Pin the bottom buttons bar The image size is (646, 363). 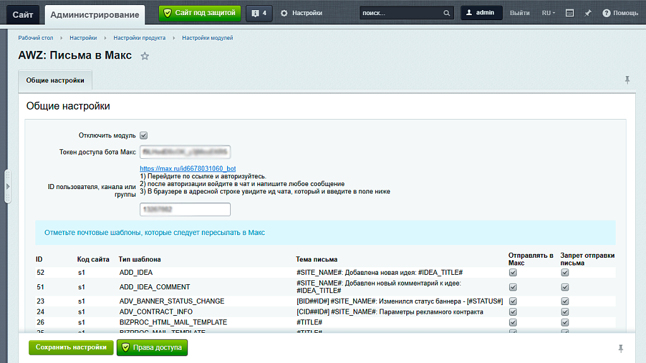(x=621, y=349)
